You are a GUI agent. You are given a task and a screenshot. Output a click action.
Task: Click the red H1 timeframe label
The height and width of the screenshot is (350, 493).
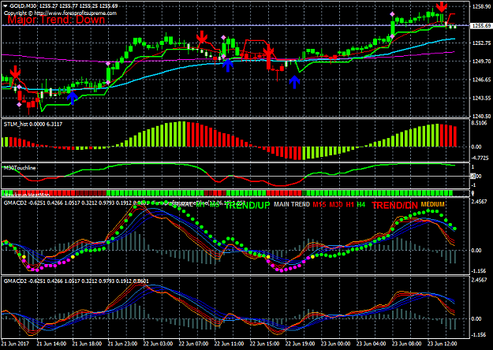point(350,204)
